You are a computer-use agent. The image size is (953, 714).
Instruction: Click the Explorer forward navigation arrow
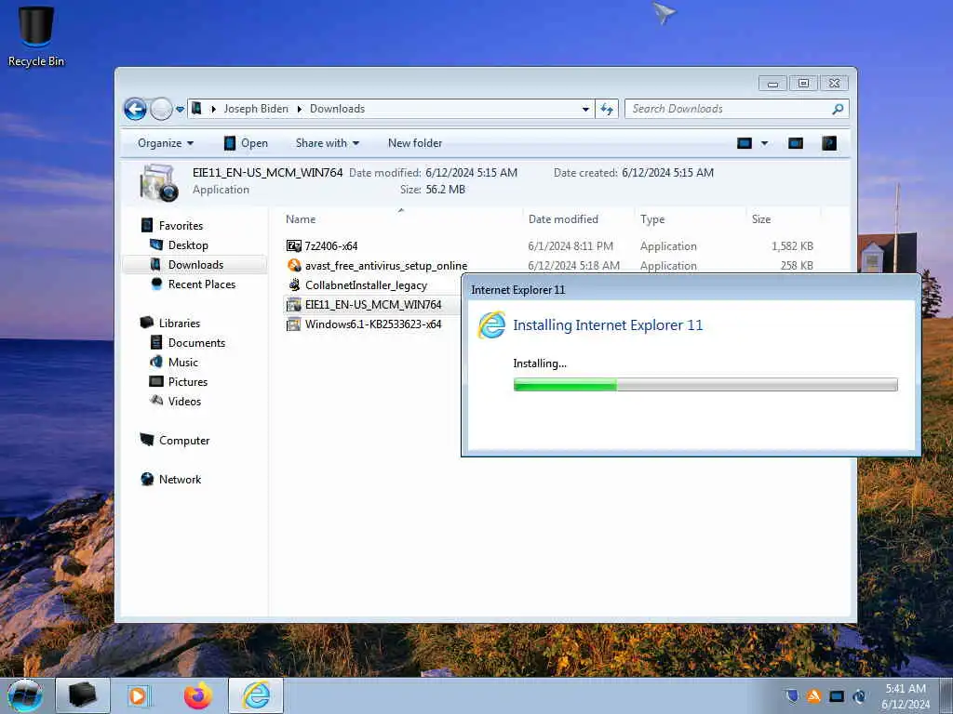[161, 110]
